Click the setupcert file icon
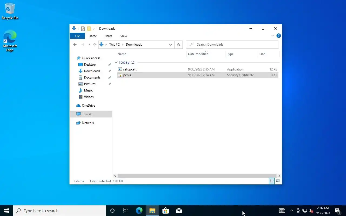Screen dimensions: 346x216 click(x=120, y=69)
